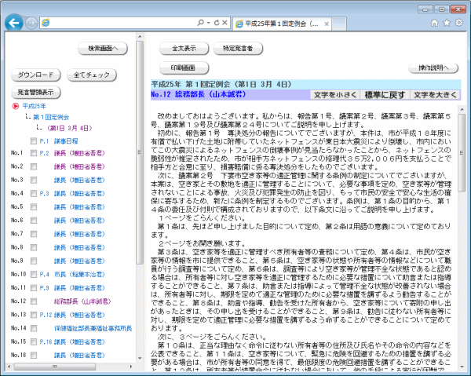Minimize the browser window
Viewport: 471px width, 376px height.
425,9
